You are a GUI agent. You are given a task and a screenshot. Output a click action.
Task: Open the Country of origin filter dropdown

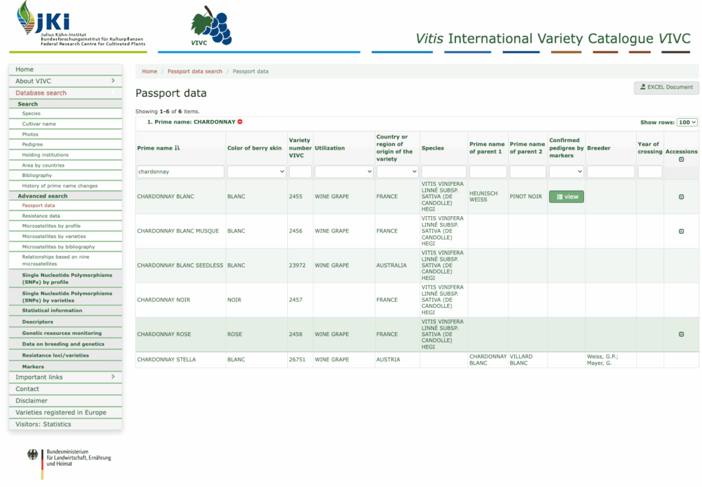397,171
